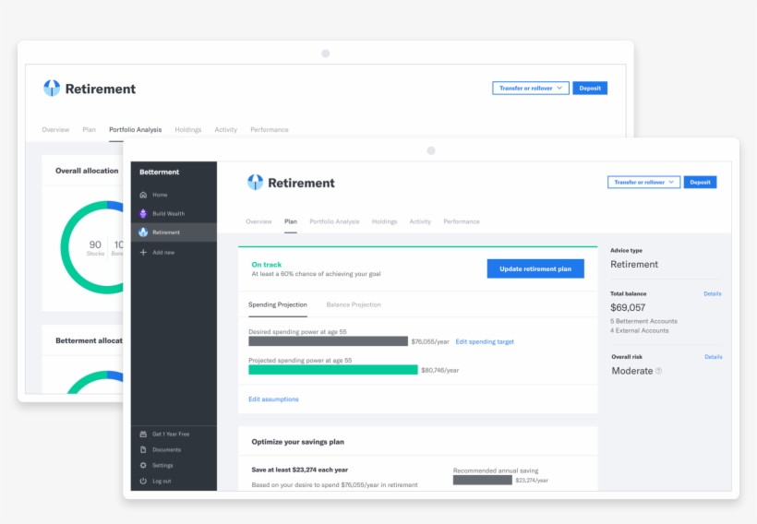Select Plan tab in back window

point(90,130)
